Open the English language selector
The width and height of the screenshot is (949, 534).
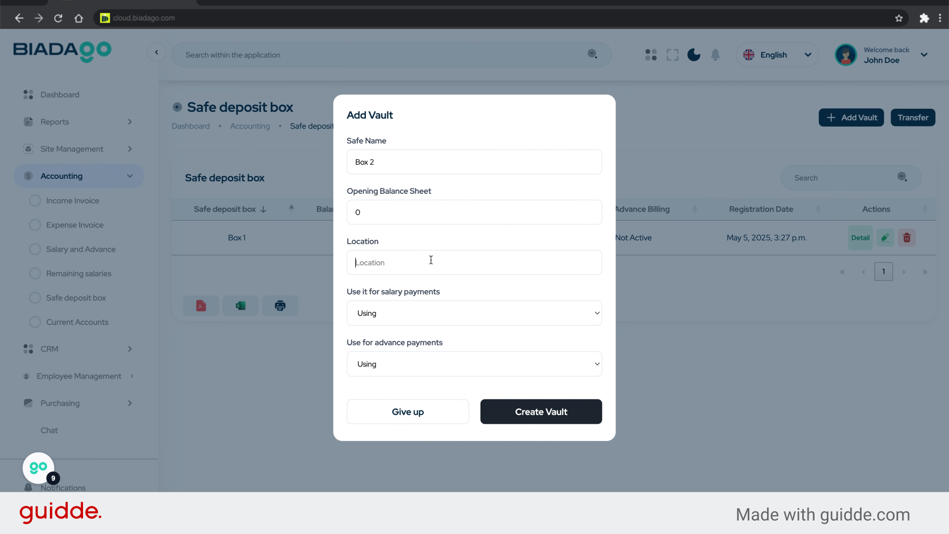777,55
